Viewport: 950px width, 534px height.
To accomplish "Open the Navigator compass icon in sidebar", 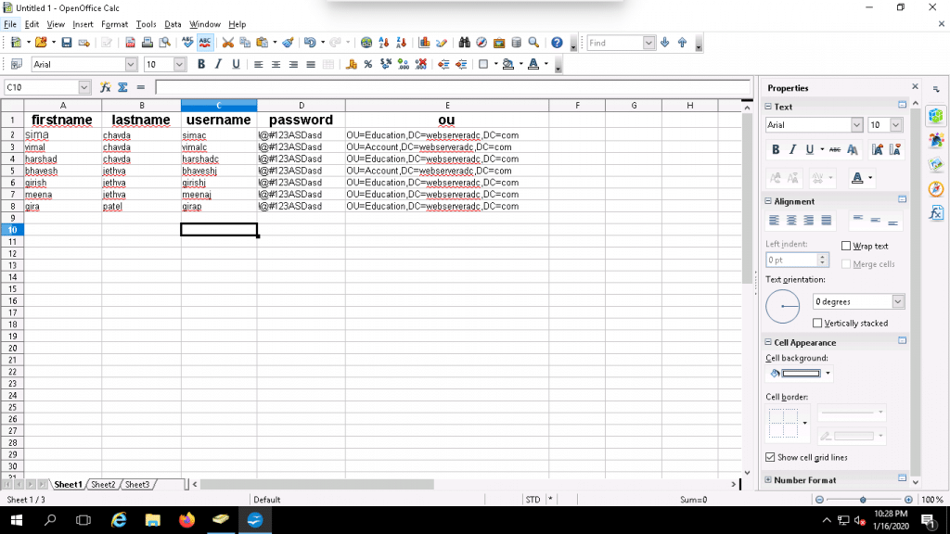I will 936,188.
